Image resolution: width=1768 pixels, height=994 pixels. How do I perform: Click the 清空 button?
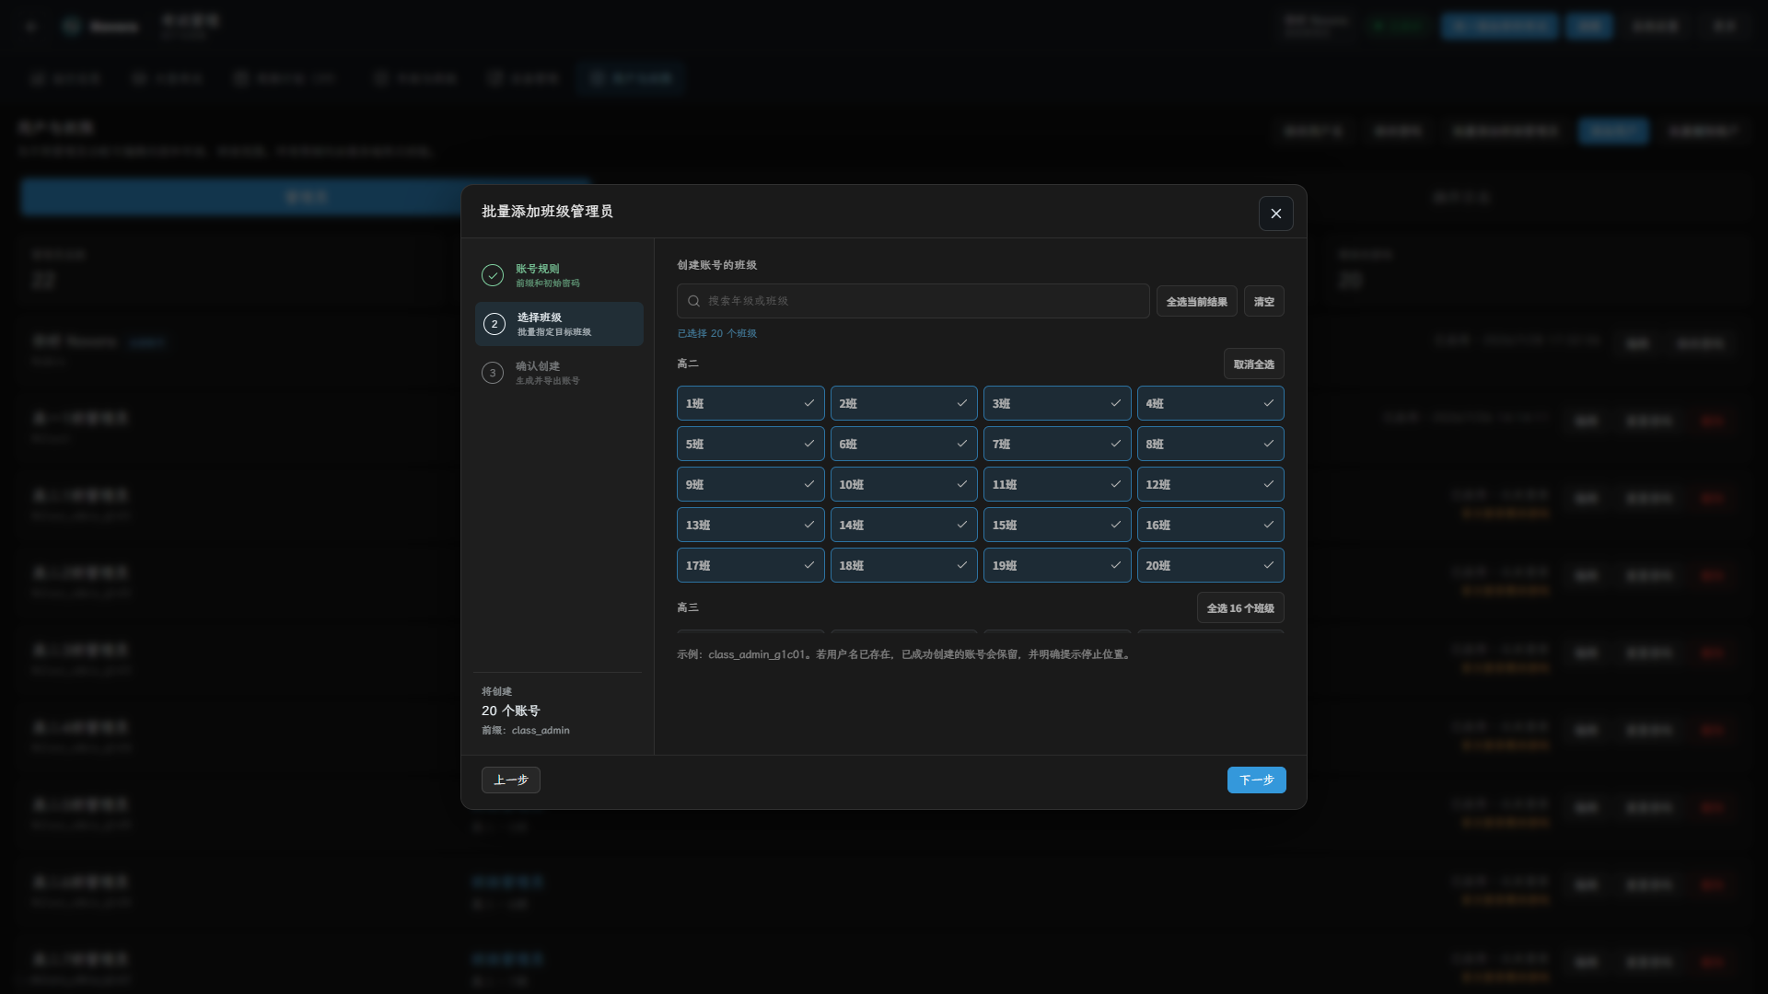point(1263,301)
